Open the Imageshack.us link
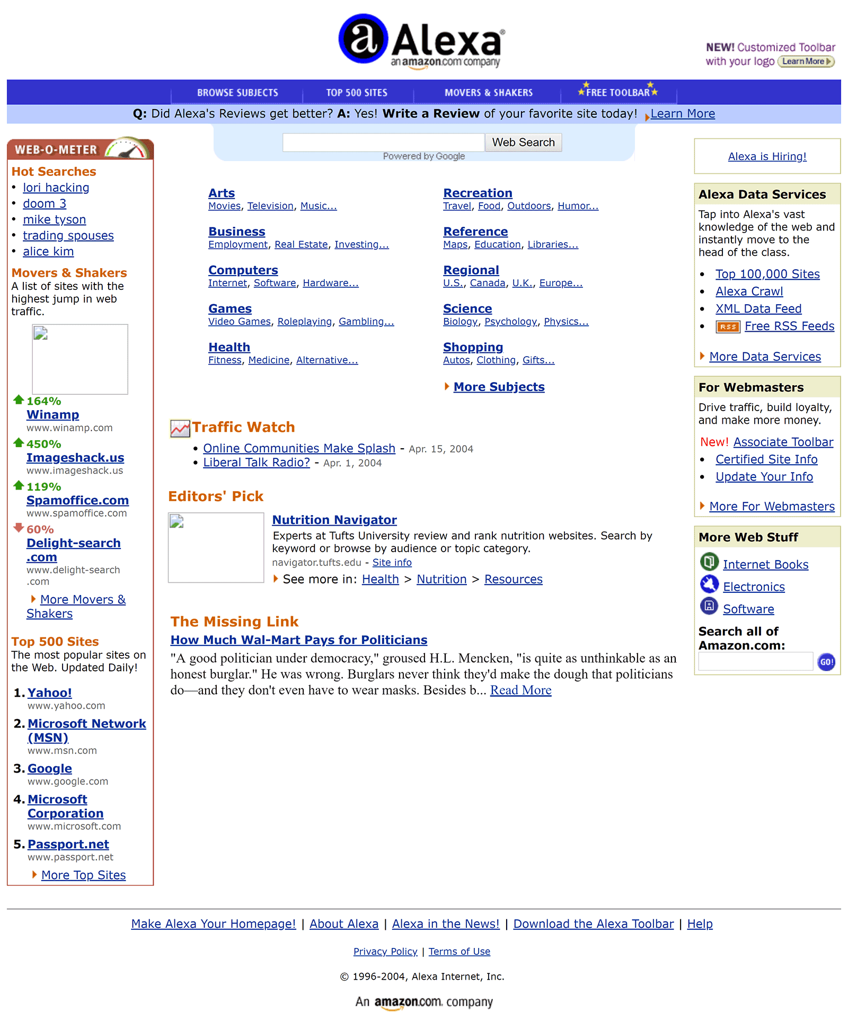Screen dimensions: 848x1020 (75, 458)
